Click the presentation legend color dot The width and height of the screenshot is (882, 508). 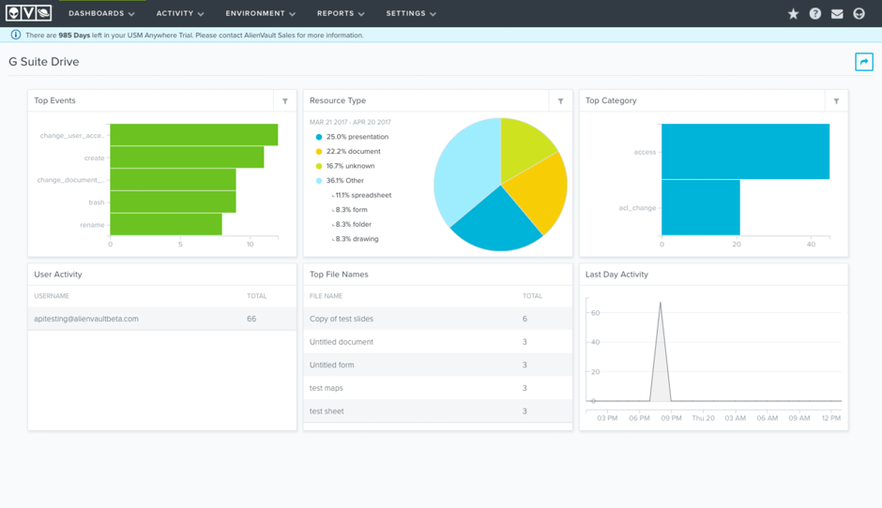tap(319, 137)
